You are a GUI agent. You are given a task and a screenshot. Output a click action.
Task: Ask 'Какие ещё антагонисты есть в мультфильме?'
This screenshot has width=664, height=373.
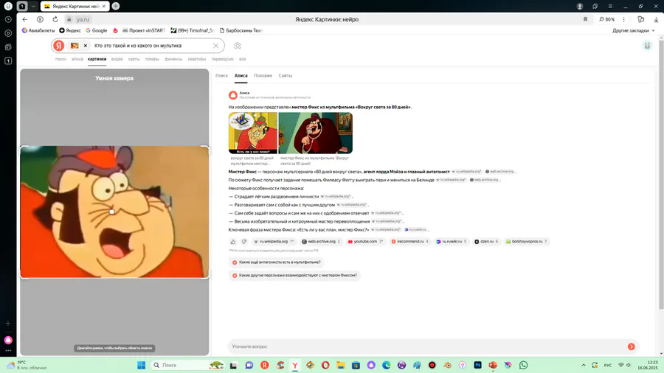pyautogui.click(x=277, y=262)
